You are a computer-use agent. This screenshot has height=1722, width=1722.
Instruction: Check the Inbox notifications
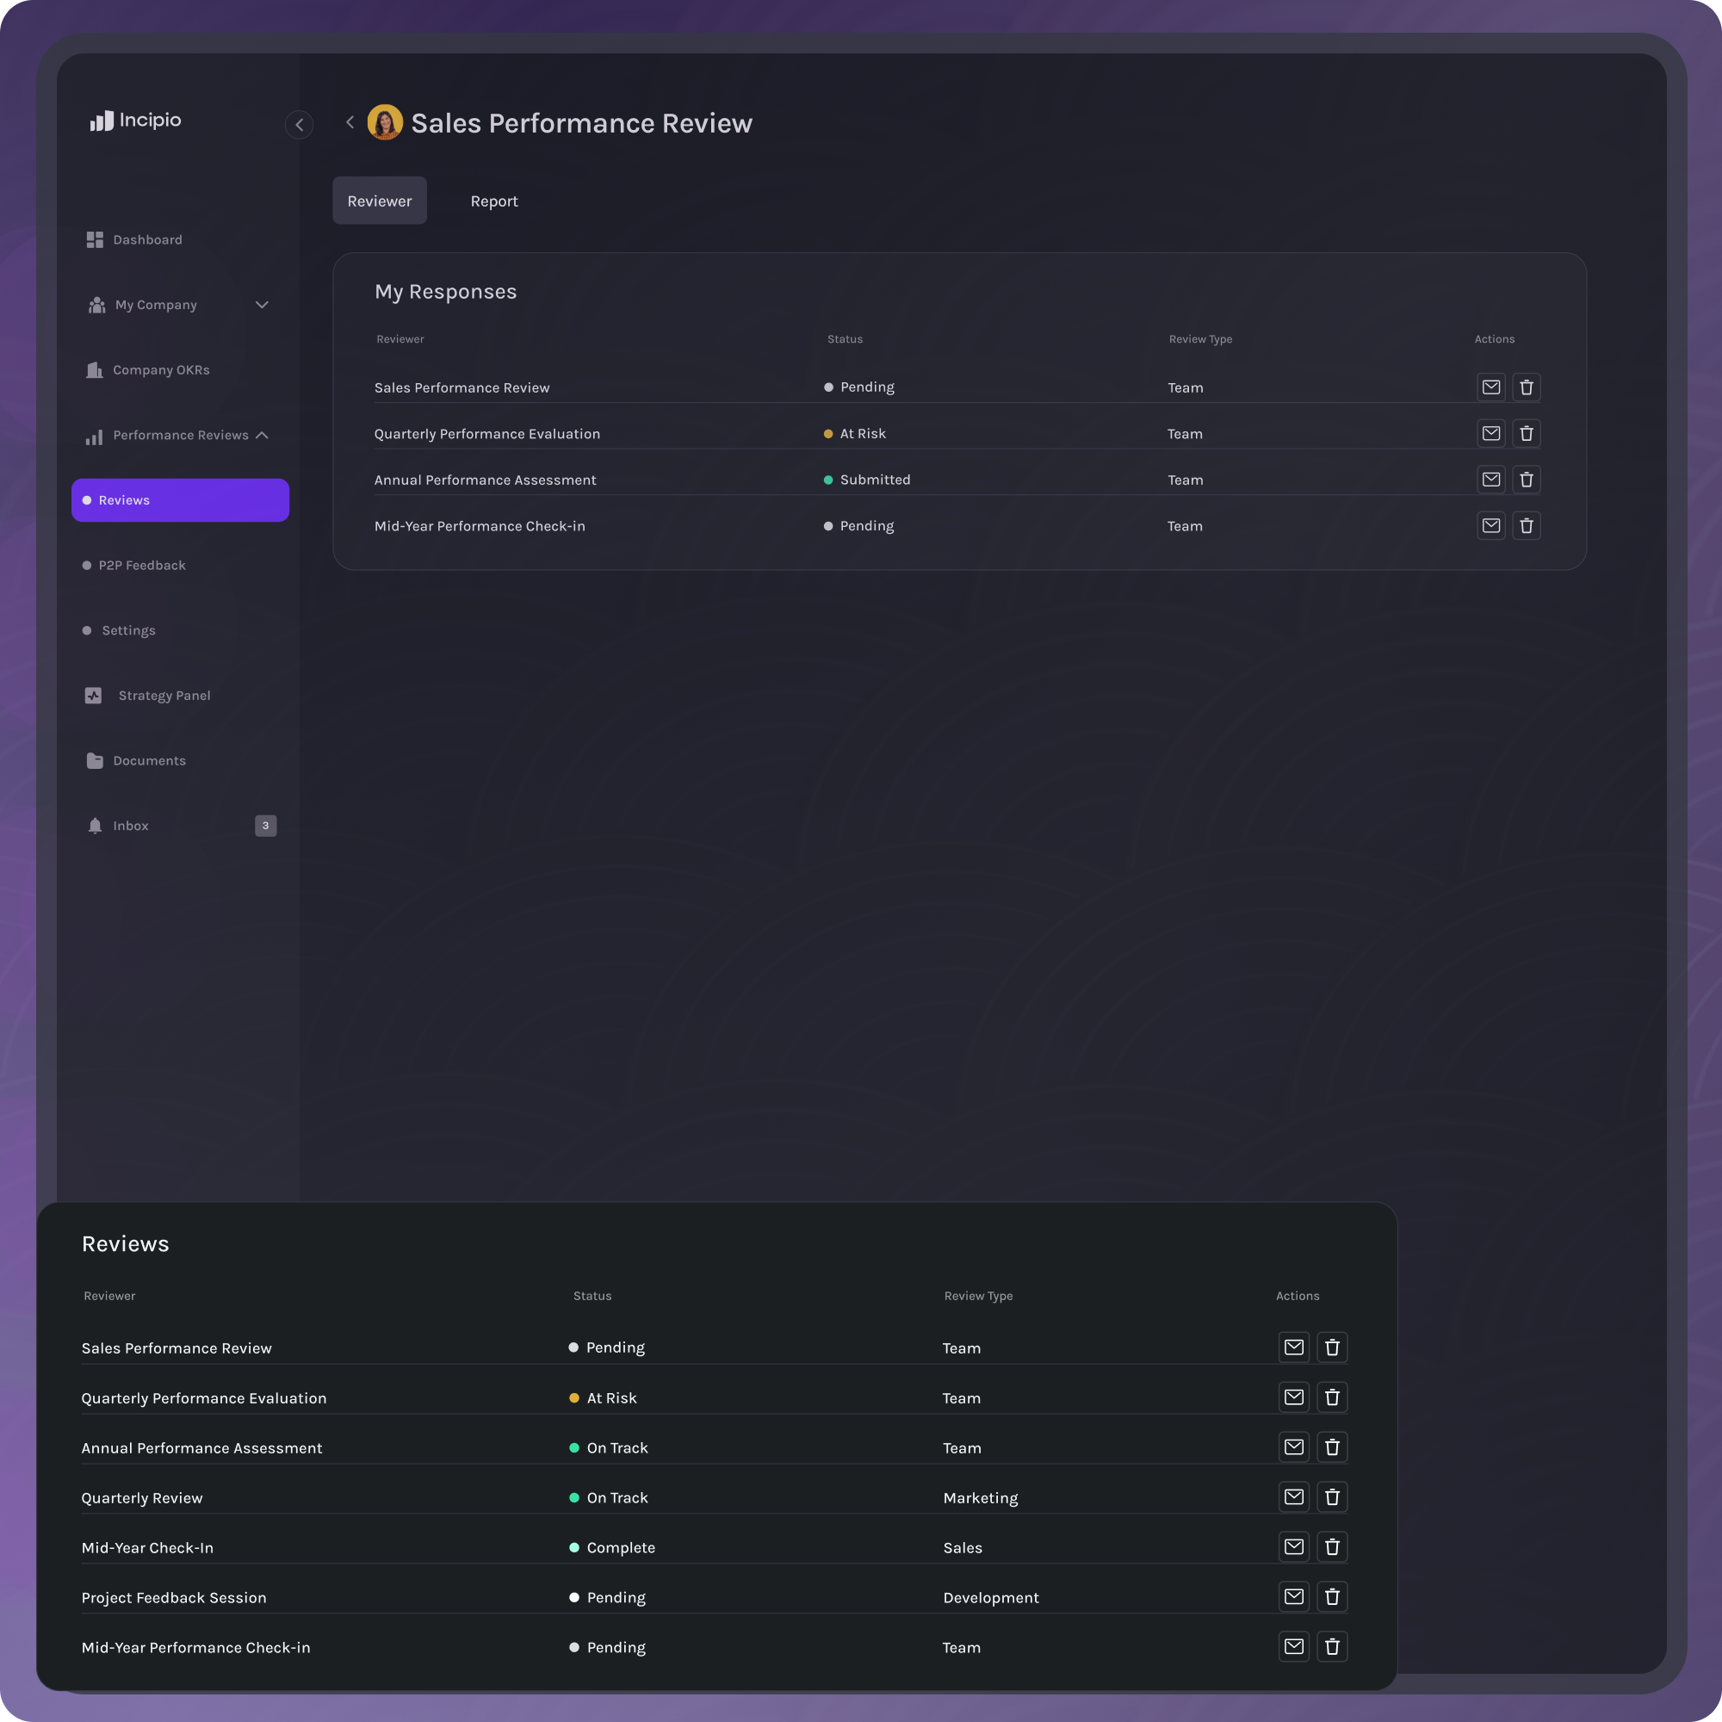(130, 825)
